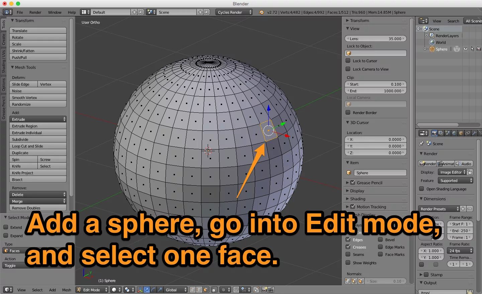Open the Modifiers wrench tab
The width and height of the screenshot is (482, 294).
[x=474, y=133]
